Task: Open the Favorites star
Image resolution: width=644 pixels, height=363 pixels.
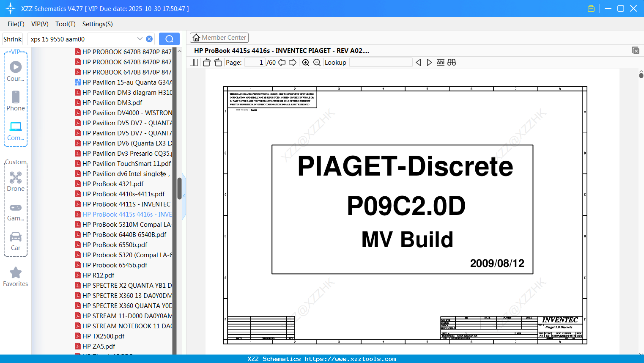Action: (16, 277)
